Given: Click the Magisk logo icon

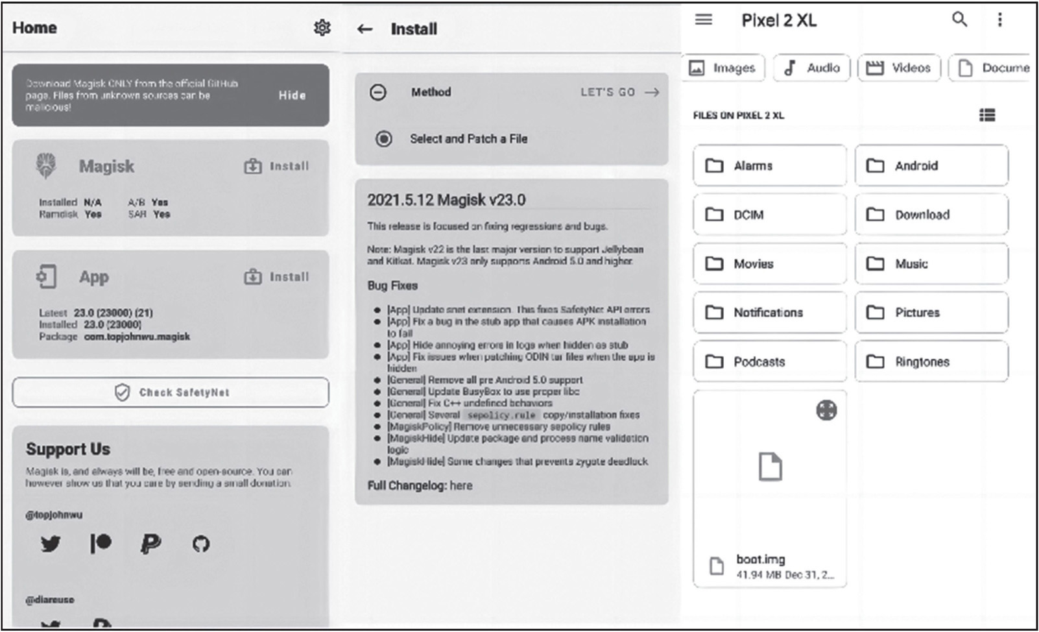Looking at the screenshot, I should pos(45,165).
